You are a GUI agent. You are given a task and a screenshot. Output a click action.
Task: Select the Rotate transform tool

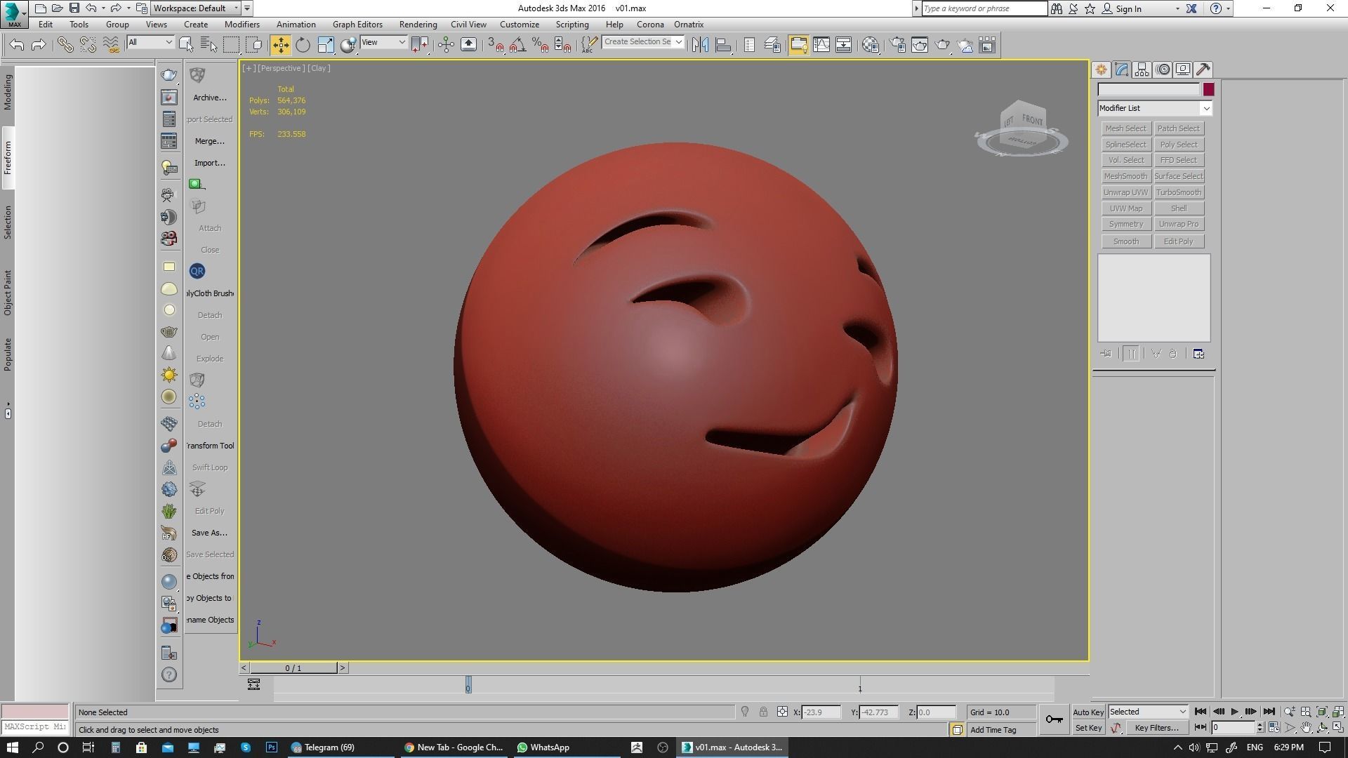(303, 45)
